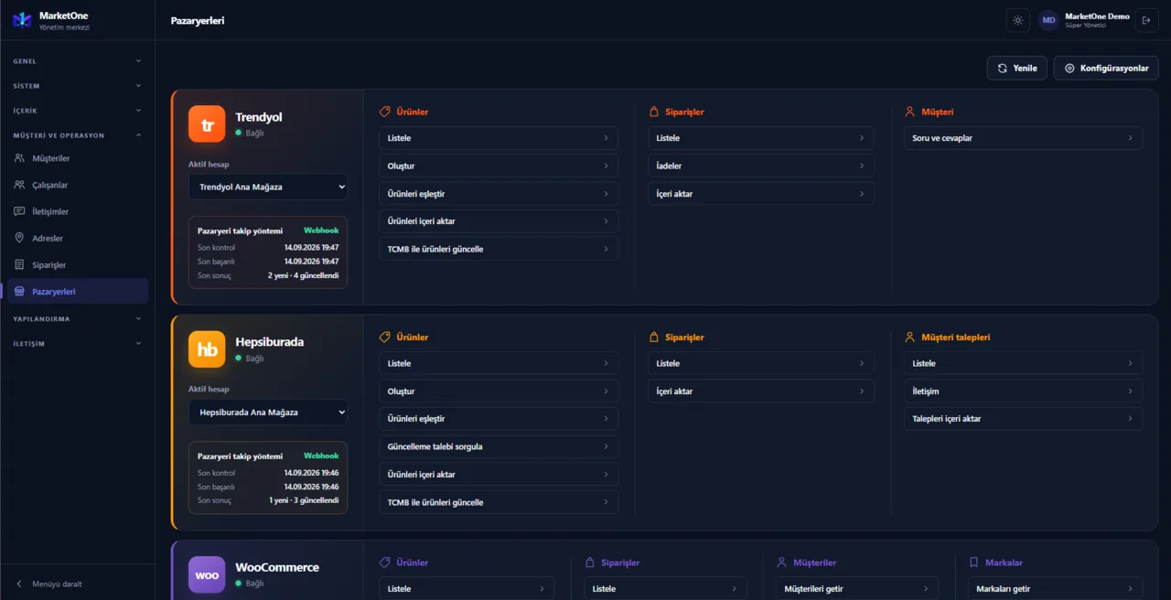1171x600 pixels.
Task: Click Trendyol Webhook tracking method label
Action: (321, 230)
